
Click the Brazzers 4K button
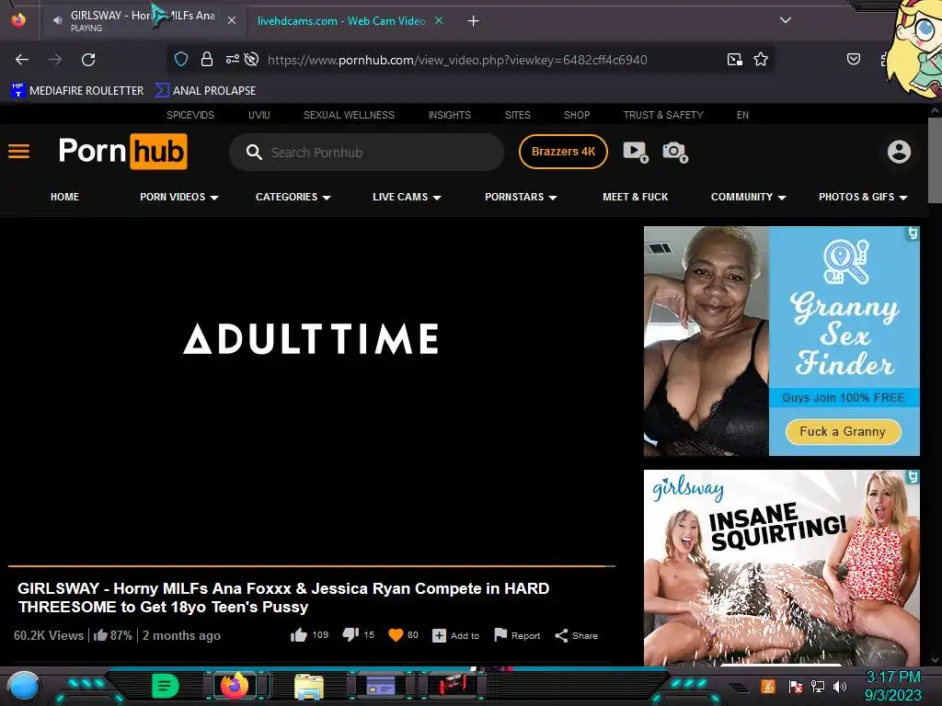563,152
